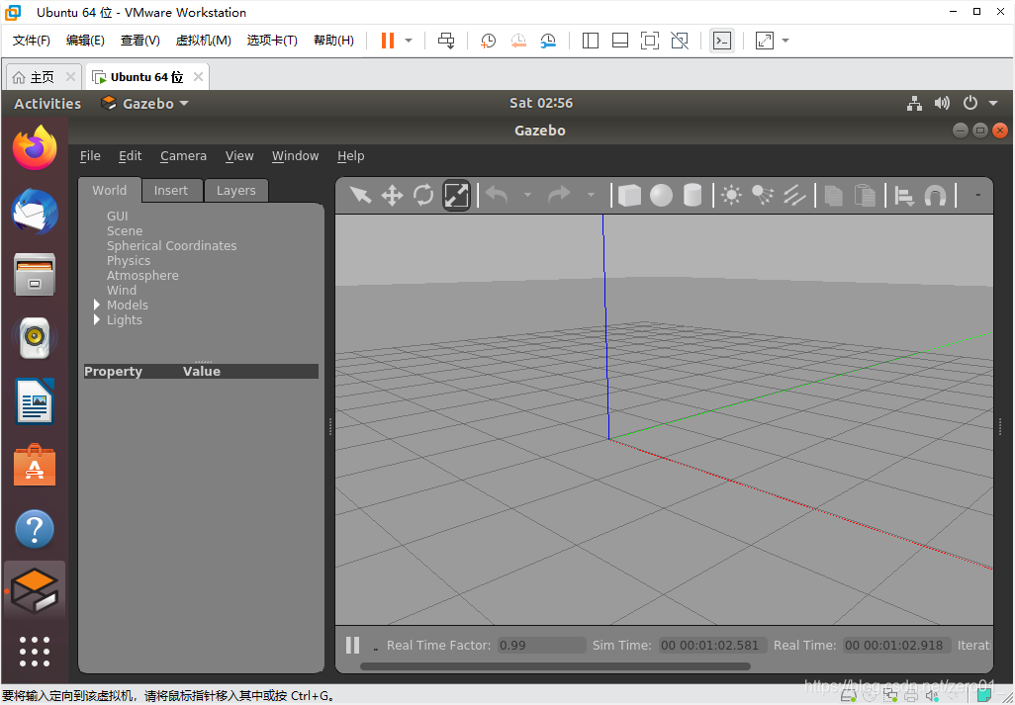
Task: Click the Gazebo redo arrow
Action: point(559,195)
